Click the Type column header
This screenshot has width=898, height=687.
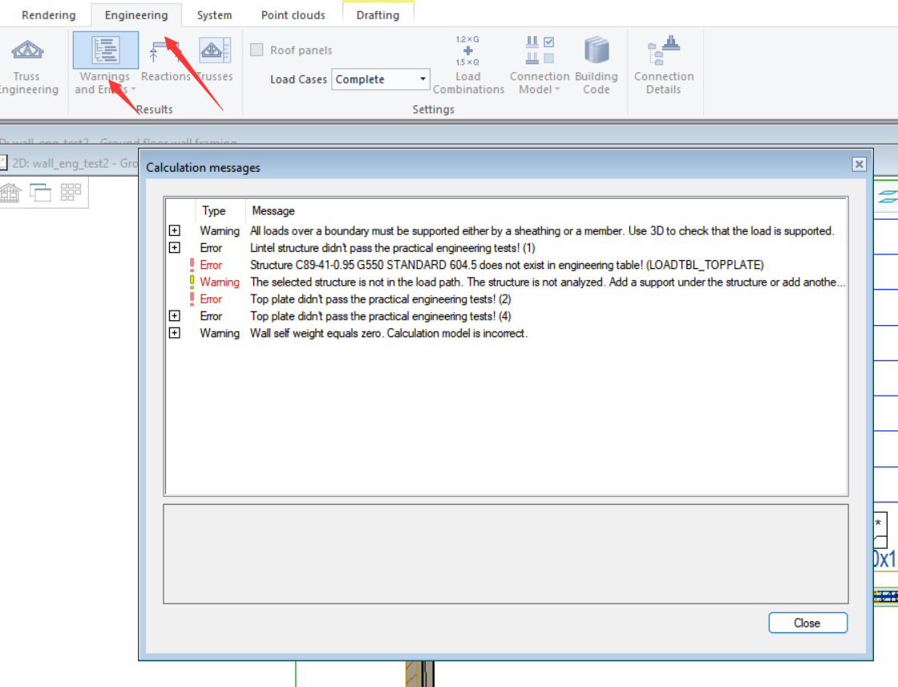[x=213, y=211]
